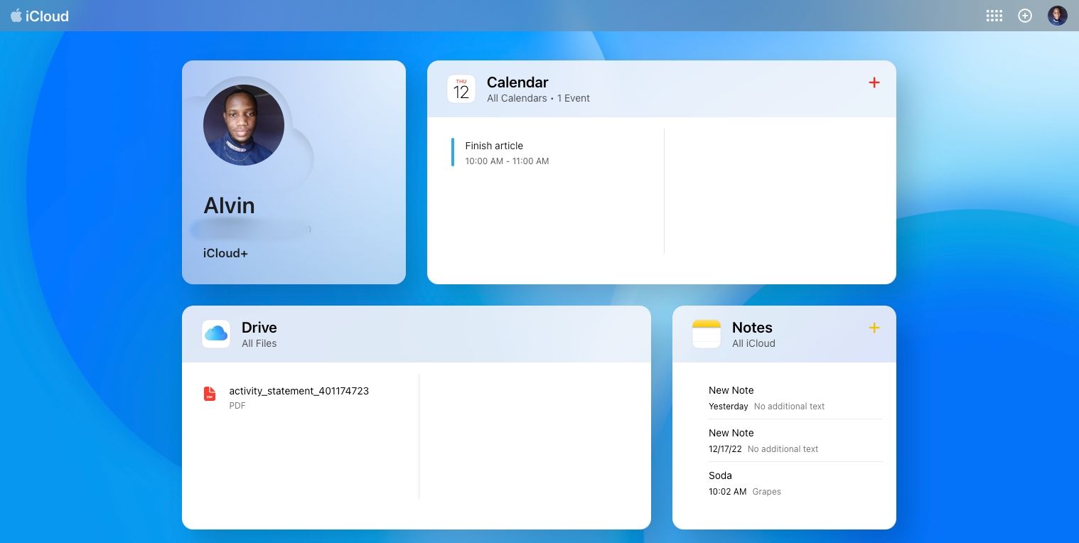Open the Finish article calendar event

[x=507, y=153]
